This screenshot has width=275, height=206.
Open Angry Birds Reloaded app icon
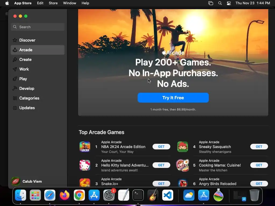[183, 183]
